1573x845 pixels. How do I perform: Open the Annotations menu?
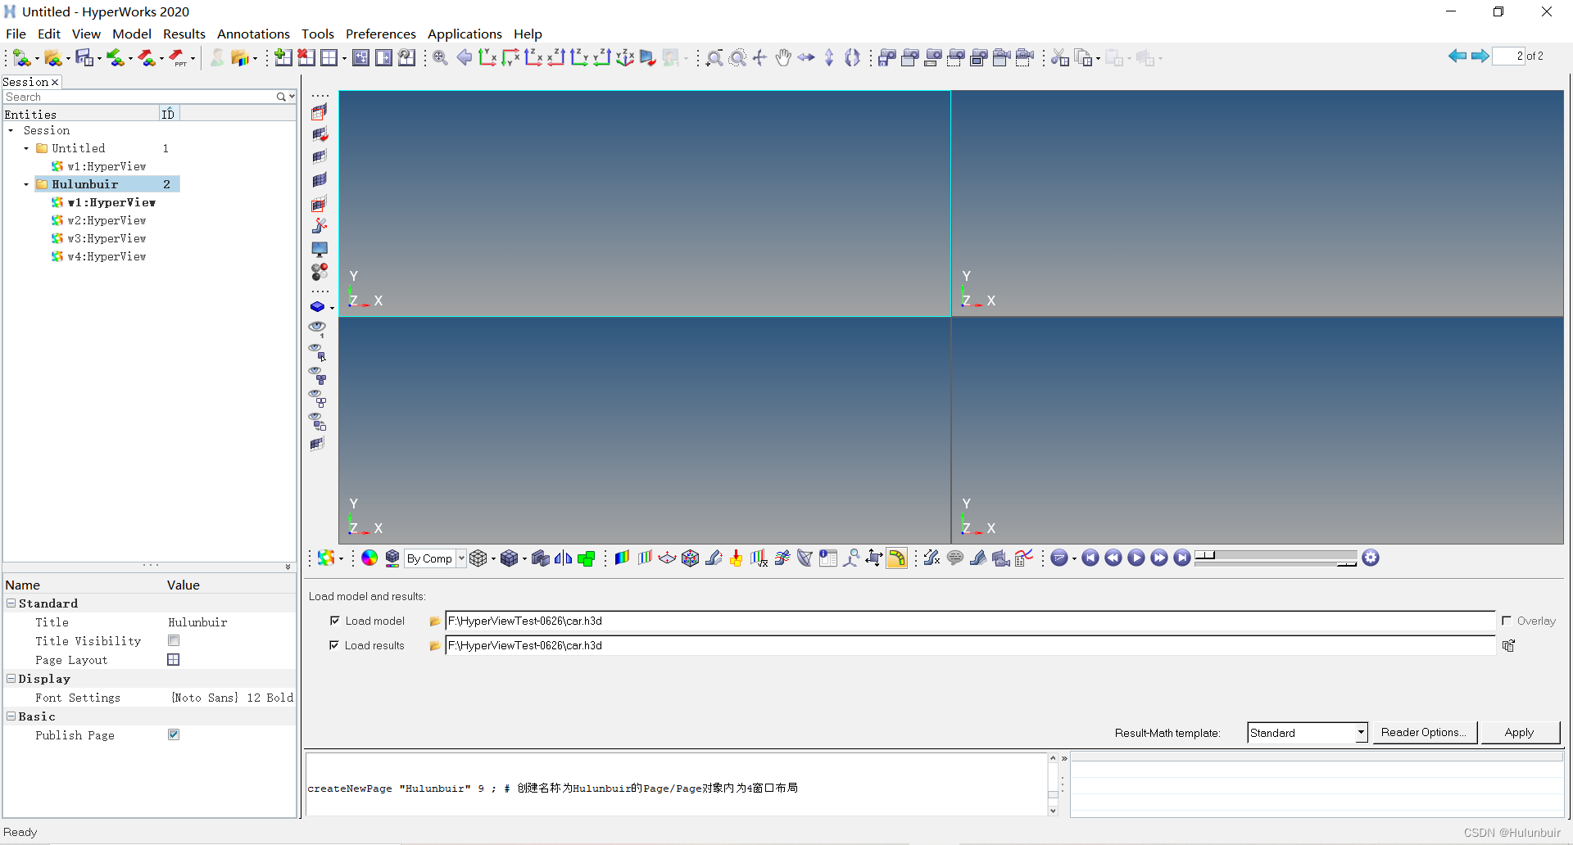(253, 34)
